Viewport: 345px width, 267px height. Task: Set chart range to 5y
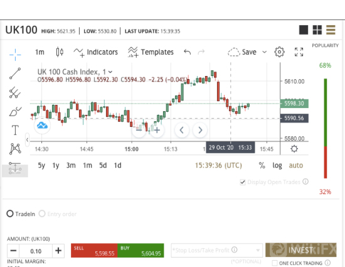click(x=41, y=165)
